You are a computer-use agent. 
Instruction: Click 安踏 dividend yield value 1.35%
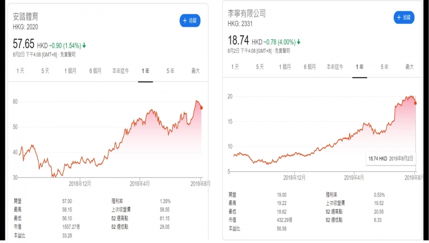[165, 201]
